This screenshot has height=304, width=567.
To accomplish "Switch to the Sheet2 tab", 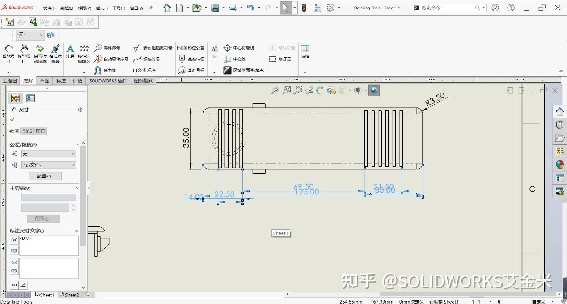I will point(70,295).
